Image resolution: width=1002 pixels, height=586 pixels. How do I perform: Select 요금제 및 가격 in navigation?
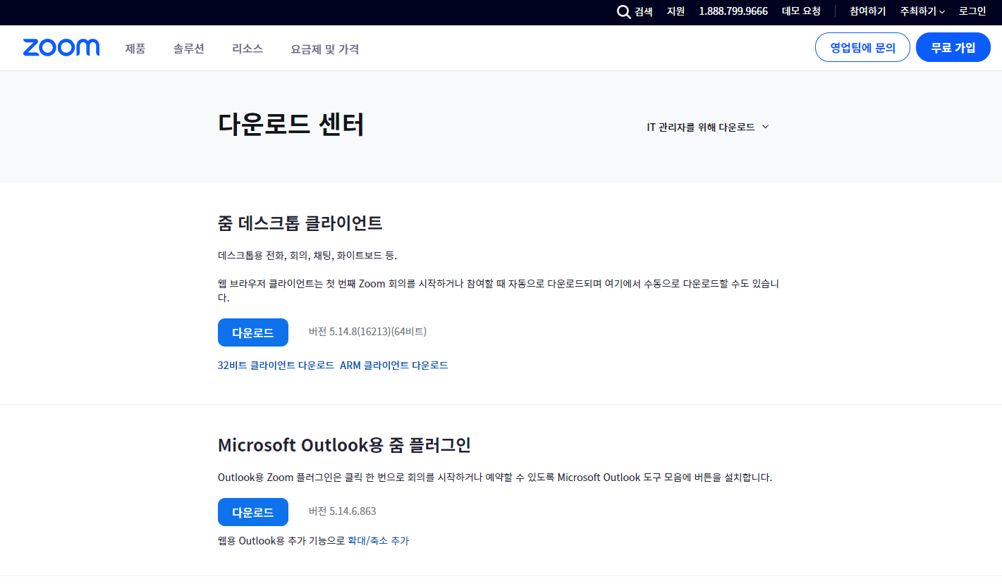tap(324, 49)
